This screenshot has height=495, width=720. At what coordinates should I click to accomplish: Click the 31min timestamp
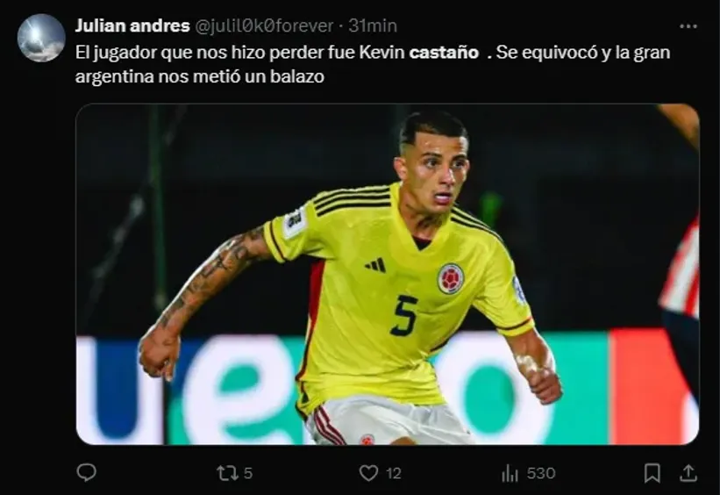click(373, 25)
